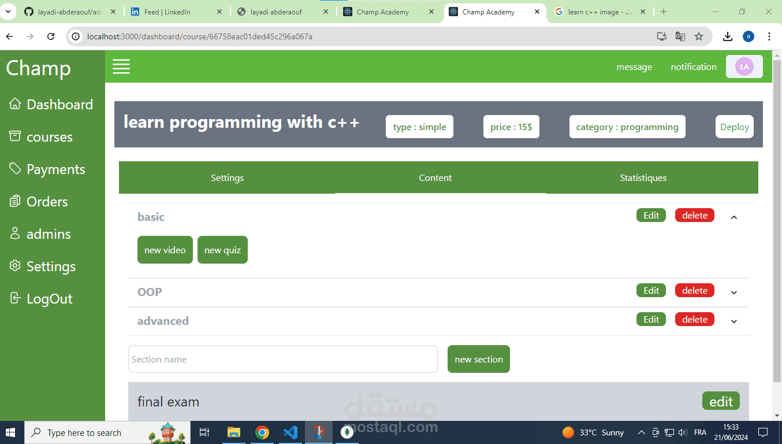Image resolution: width=782 pixels, height=444 pixels.
Task: Open the notification link in the header
Action: [694, 67]
